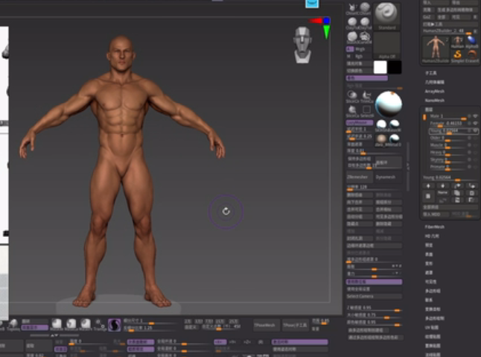The image size is (481, 357).
Task: Click the Young 0.02564 slider below layers
Action: 450,178
